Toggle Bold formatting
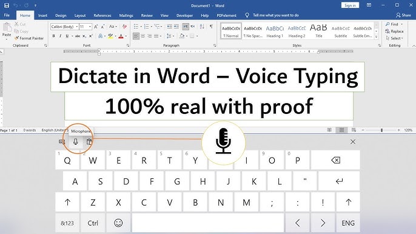 tap(53, 36)
